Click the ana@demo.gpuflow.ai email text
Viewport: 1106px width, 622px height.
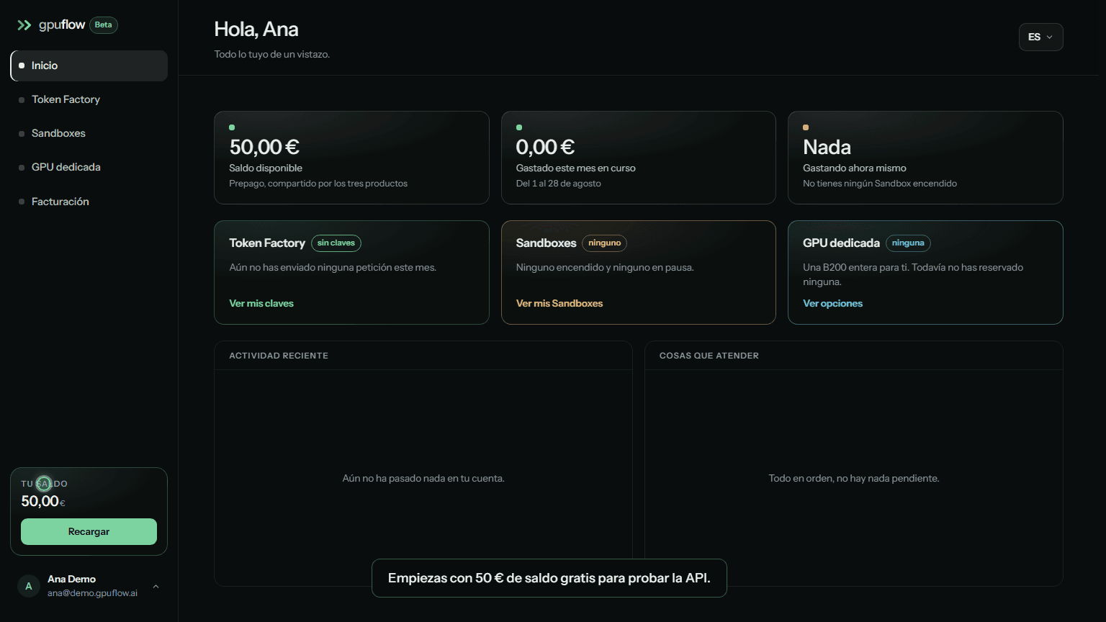click(92, 593)
